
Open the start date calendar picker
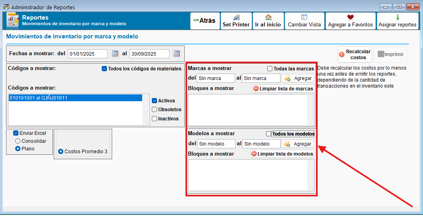click(x=115, y=54)
